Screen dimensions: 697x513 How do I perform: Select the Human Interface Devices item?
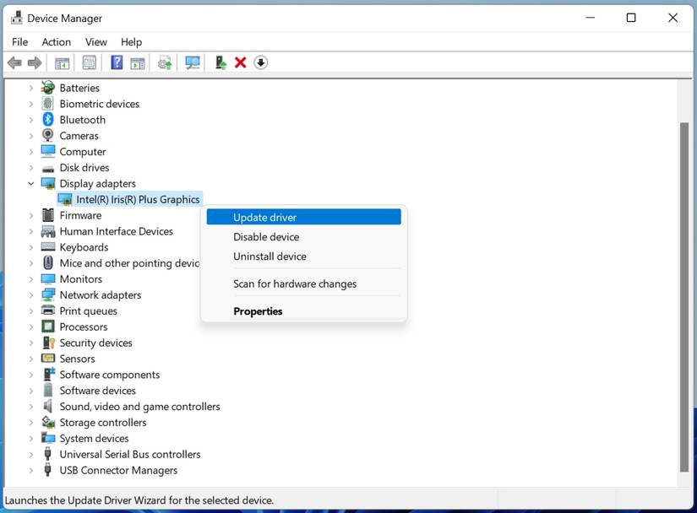[x=116, y=231]
